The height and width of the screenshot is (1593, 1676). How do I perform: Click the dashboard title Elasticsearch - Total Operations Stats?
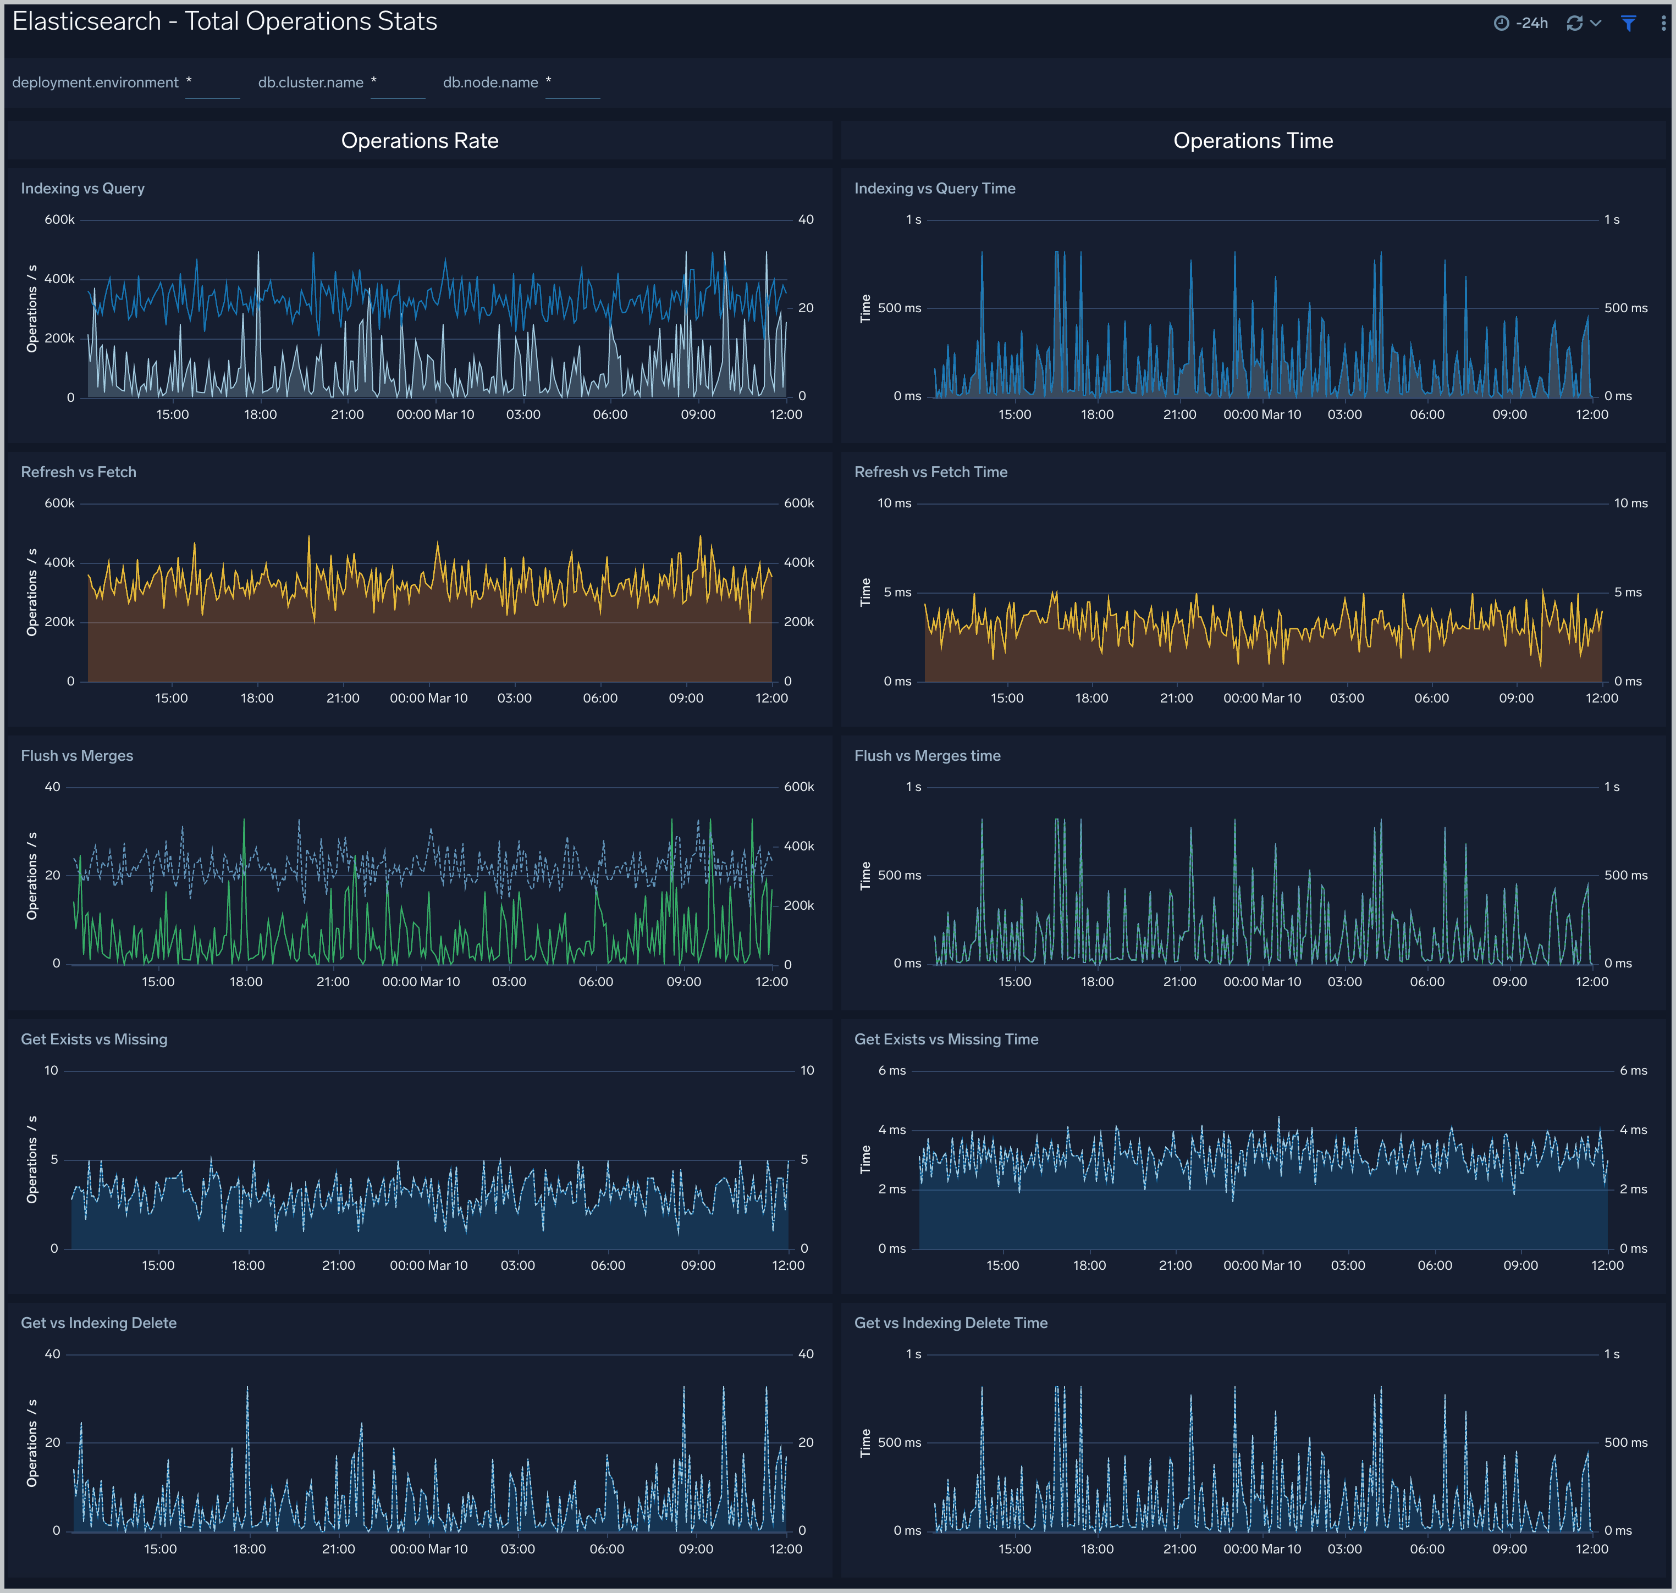click(224, 21)
